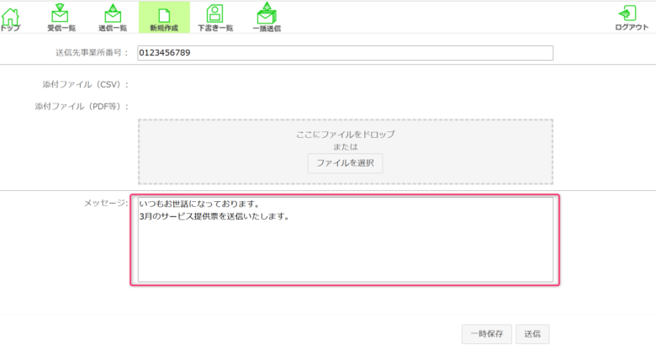Image resolution: width=656 pixels, height=345 pixels.
Task: Open the 下書き一覧 drafts icon
Action: pyautogui.click(x=214, y=13)
